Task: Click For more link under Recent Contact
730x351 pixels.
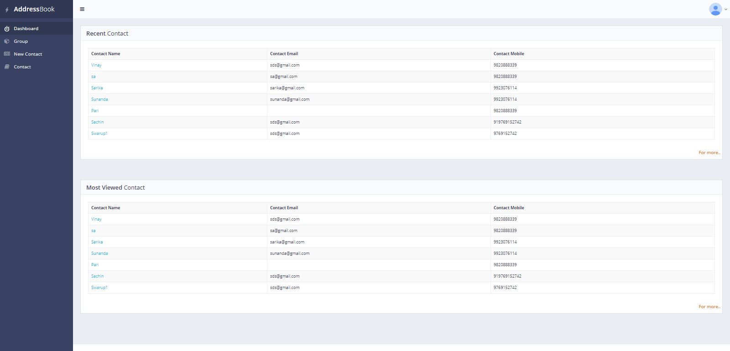Action: pyautogui.click(x=709, y=153)
